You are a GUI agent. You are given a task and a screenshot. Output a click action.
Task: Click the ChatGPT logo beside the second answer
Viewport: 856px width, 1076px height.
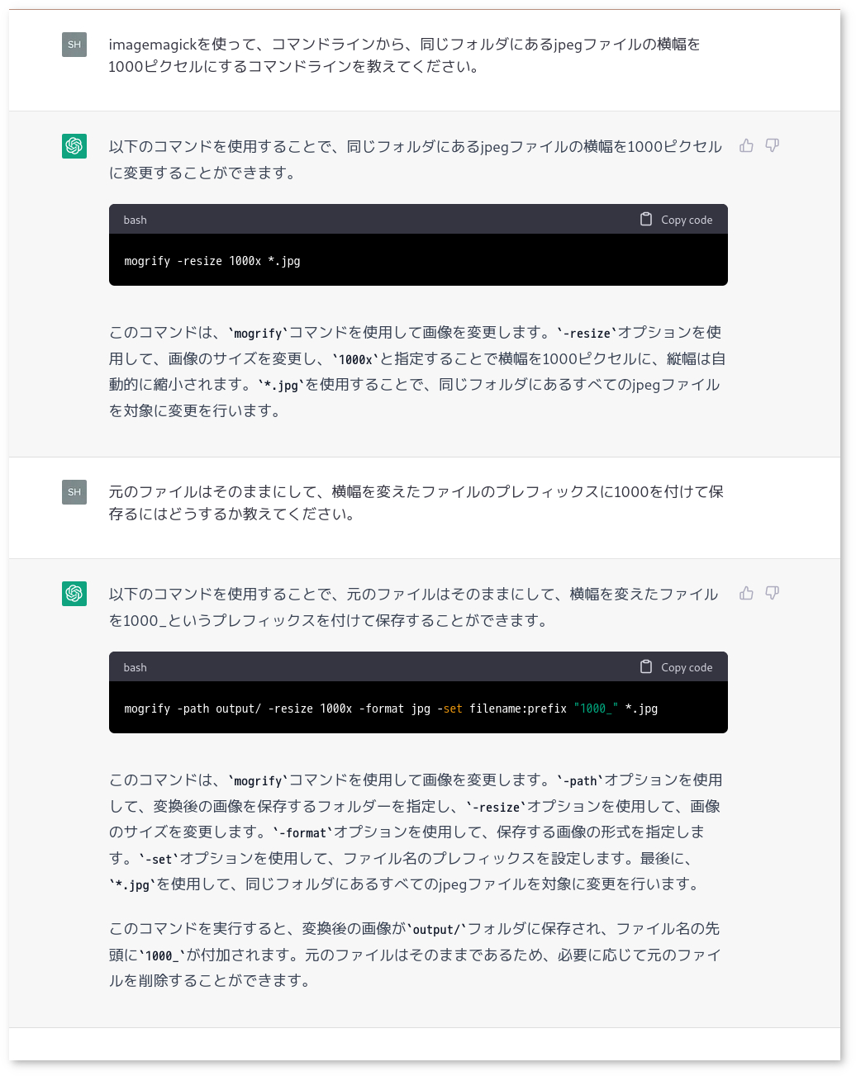74,594
